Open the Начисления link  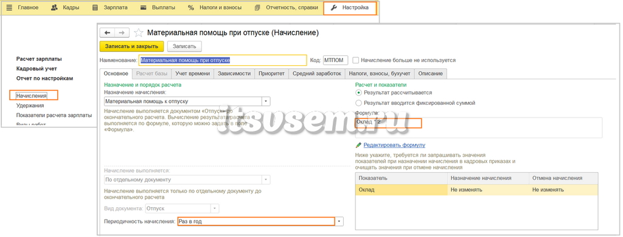pos(32,96)
